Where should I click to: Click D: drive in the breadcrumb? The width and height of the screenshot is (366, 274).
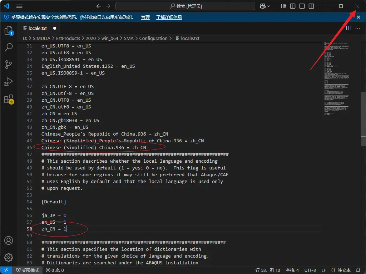coord(25,39)
